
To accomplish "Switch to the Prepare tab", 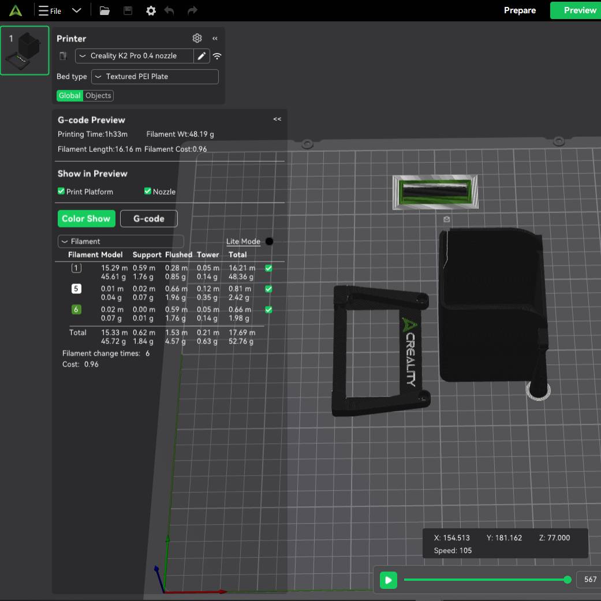I will pyautogui.click(x=520, y=10).
